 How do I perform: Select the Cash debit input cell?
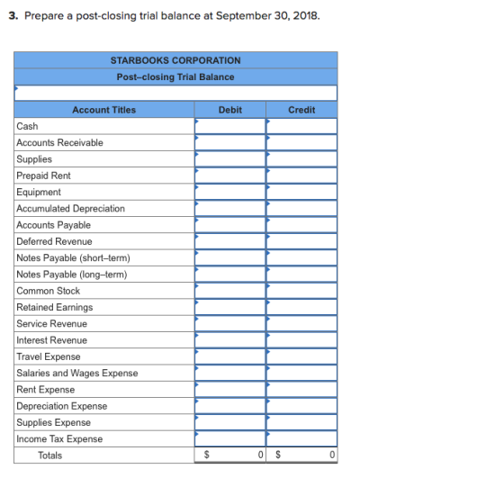[229, 126]
